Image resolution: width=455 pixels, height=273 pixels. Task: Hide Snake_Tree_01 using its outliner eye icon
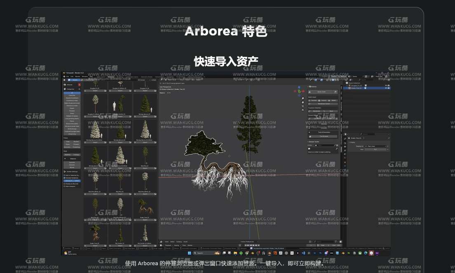click(x=386, y=88)
